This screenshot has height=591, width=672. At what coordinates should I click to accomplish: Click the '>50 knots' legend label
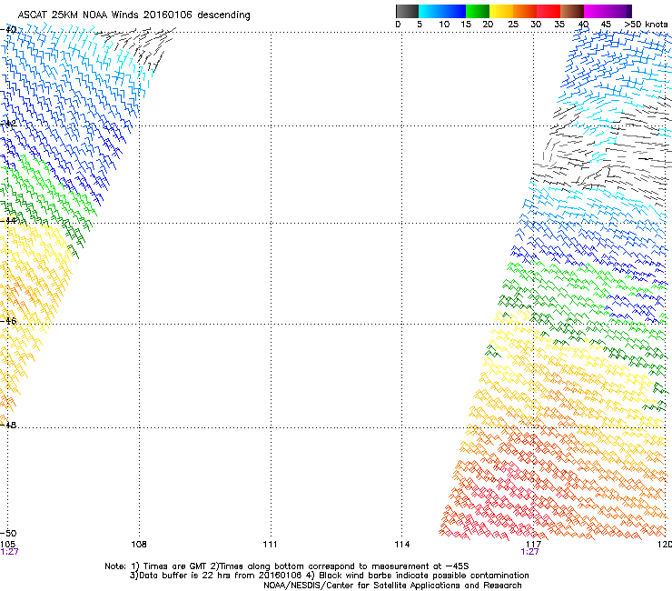(x=646, y=24)
